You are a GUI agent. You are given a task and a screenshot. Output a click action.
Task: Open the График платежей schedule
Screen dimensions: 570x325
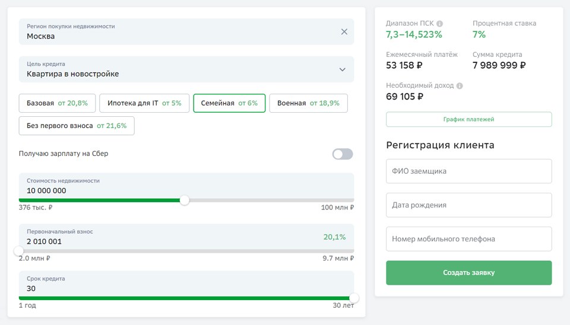pyautogui.click(x=468, y=119)
